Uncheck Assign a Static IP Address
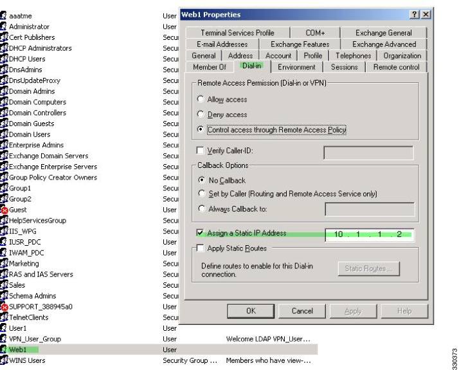 (x=200, y=233)
